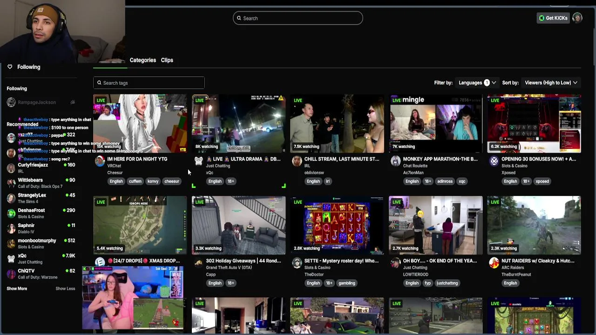Focus the Search tags field
The width and height of the screenshot is (596, 335).
pos(149,83)
